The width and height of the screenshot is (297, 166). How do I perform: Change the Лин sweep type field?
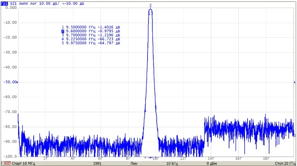(x=134, y=163)
